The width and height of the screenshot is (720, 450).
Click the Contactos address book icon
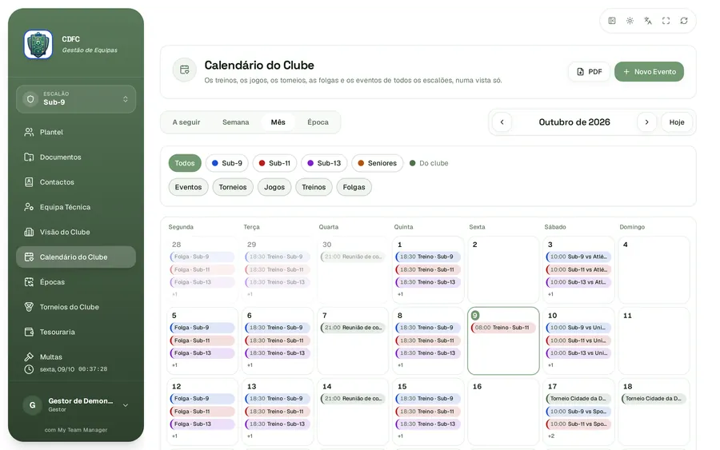pos(29,182)
